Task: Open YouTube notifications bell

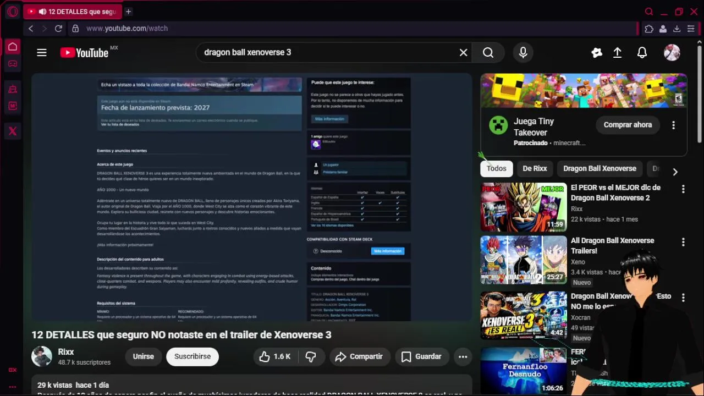Action: tap(642, 53)
